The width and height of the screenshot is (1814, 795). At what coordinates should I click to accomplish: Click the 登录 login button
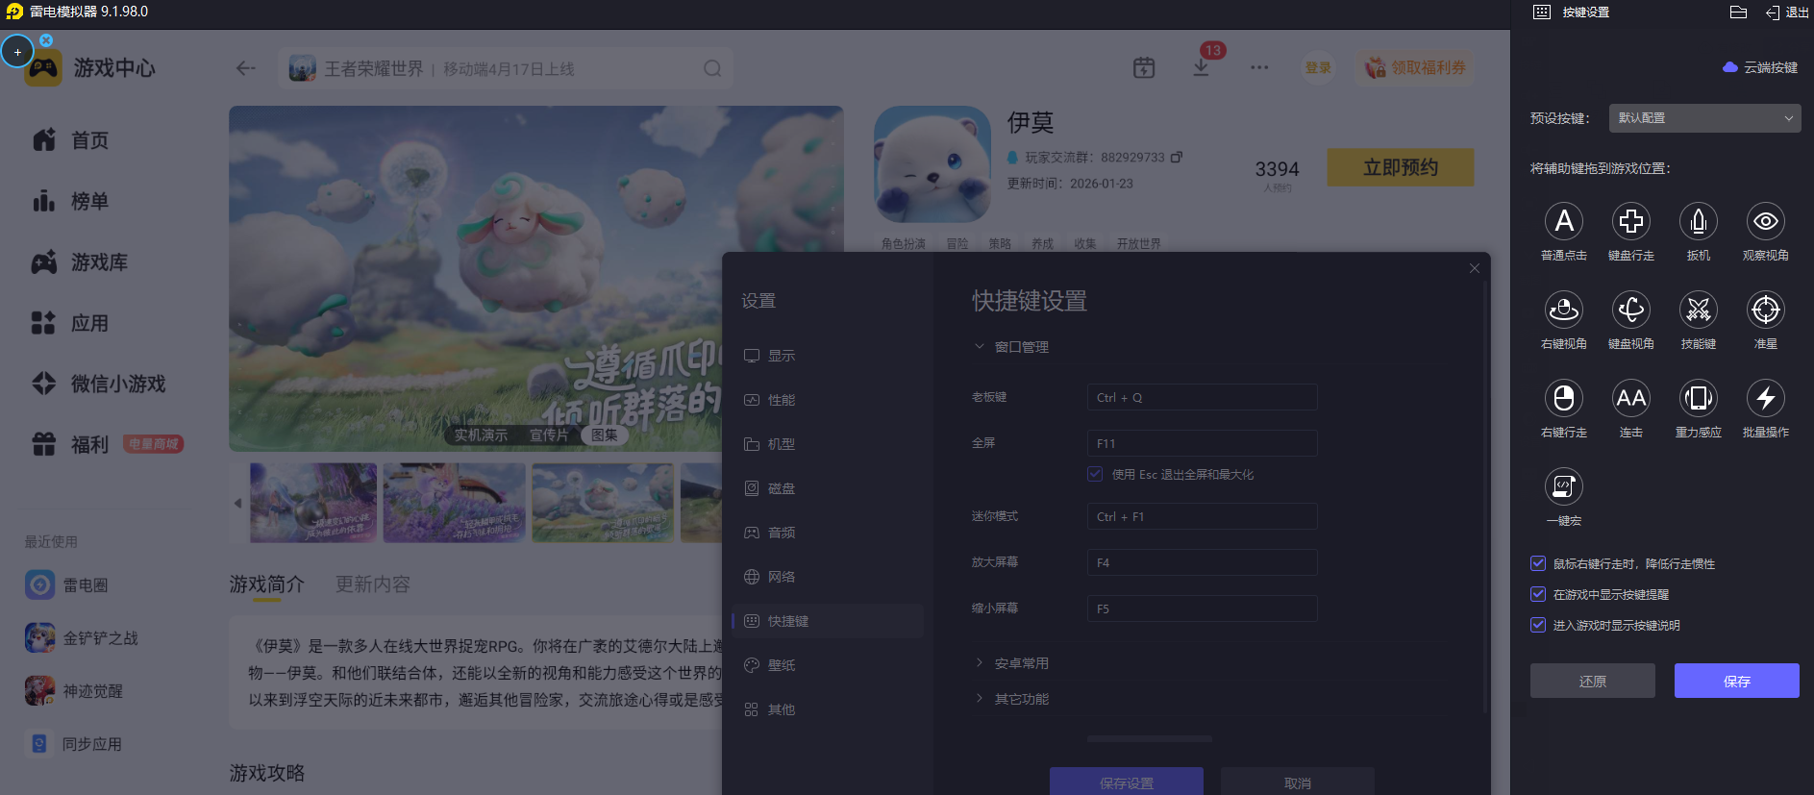(x=1318, y=67)
